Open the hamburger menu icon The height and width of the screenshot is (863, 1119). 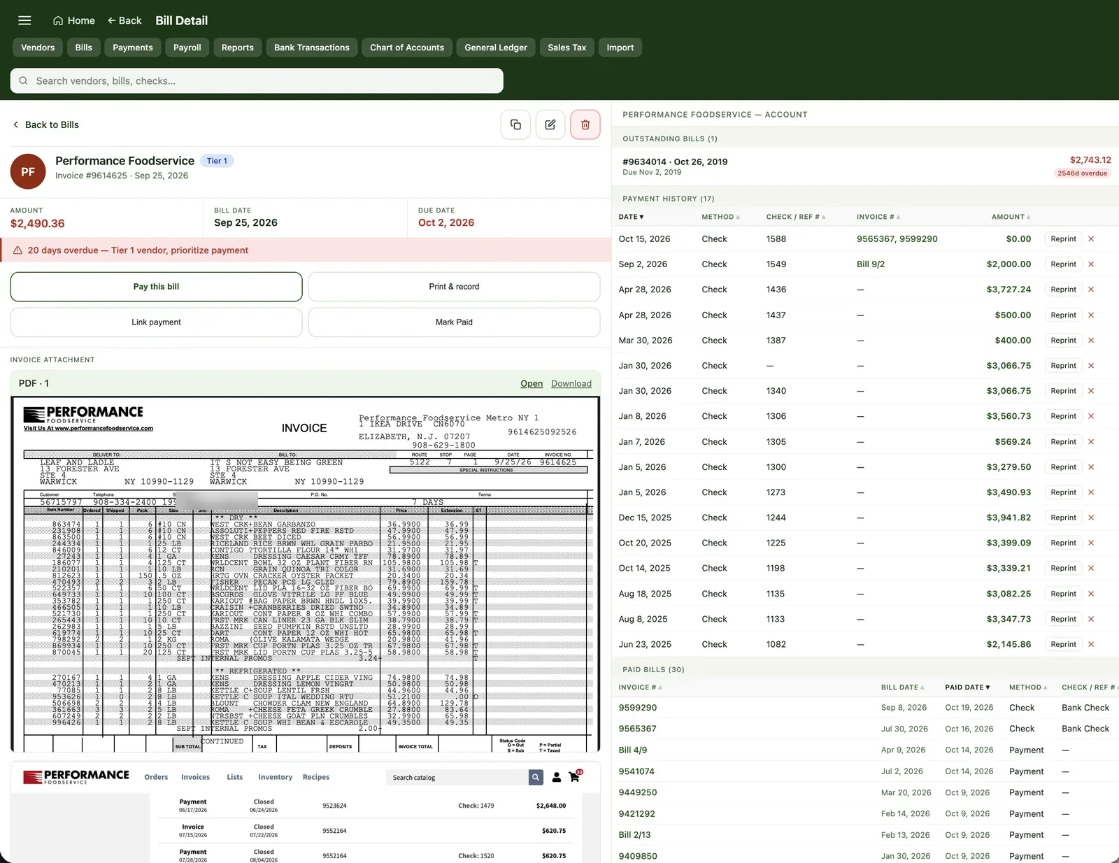tap(24, 20)
